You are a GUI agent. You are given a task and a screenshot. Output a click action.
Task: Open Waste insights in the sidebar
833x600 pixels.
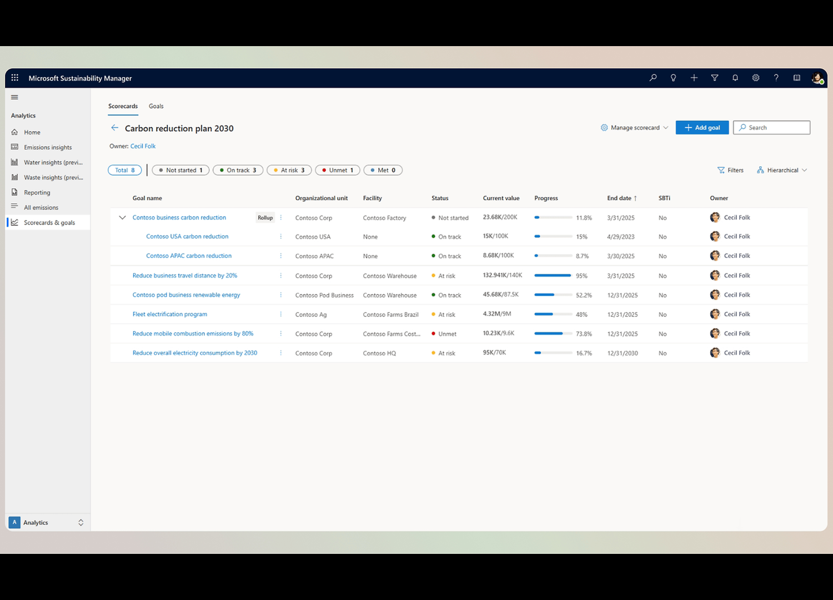pyautogui.click(x=48, y=177)
